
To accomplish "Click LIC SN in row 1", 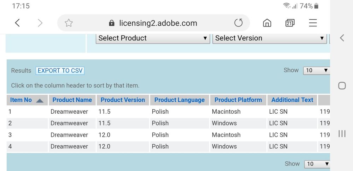I will (x=278, y=112).
